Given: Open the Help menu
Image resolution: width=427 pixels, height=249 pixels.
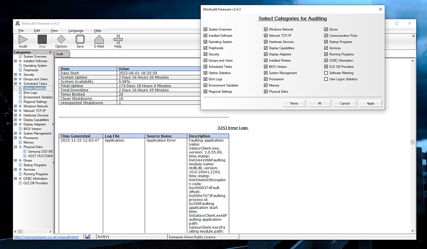Looking at the screenshot, I should click(x=97, y=31).
